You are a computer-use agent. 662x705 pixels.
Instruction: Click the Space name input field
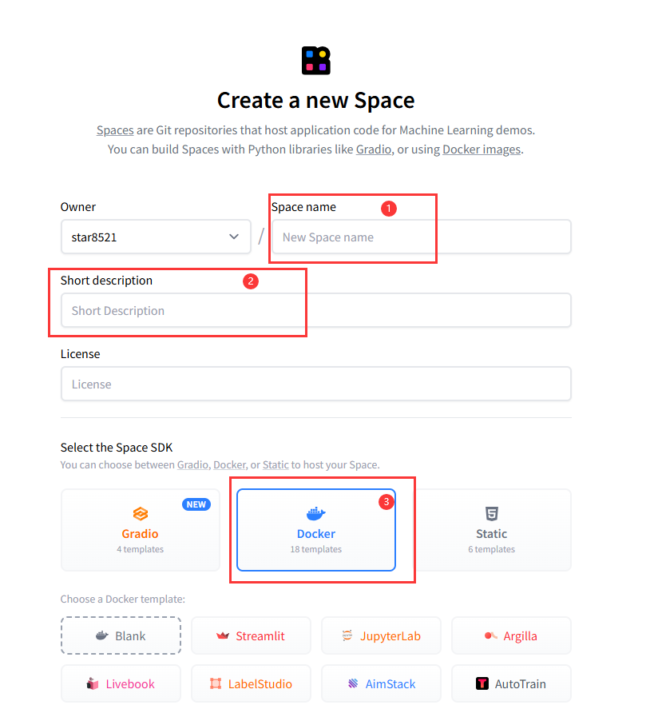421,237
